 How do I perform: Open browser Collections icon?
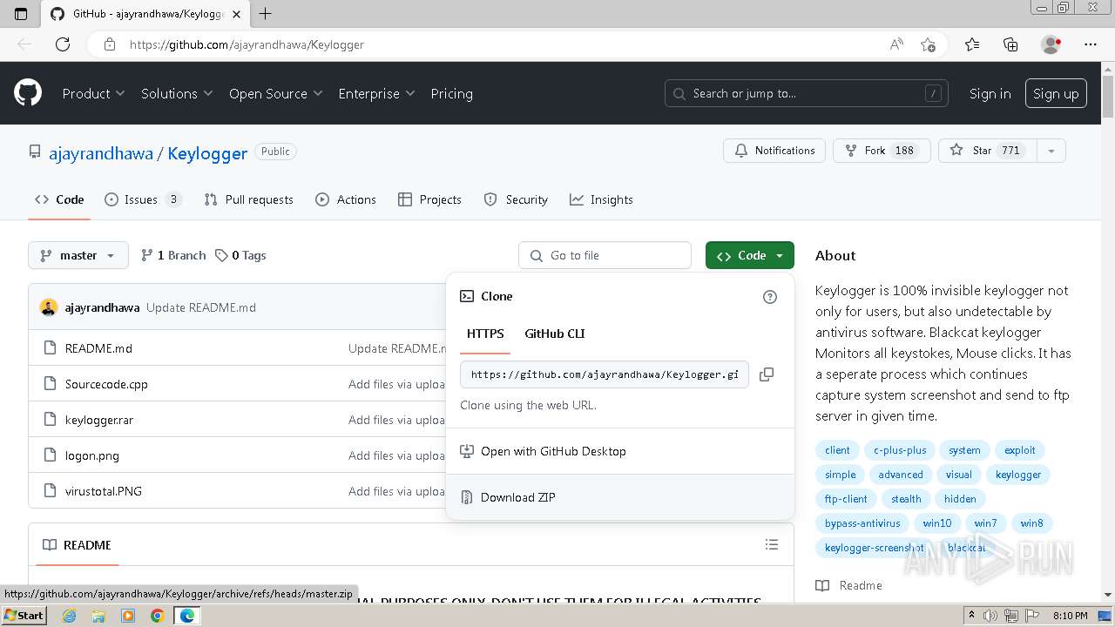1010,44
